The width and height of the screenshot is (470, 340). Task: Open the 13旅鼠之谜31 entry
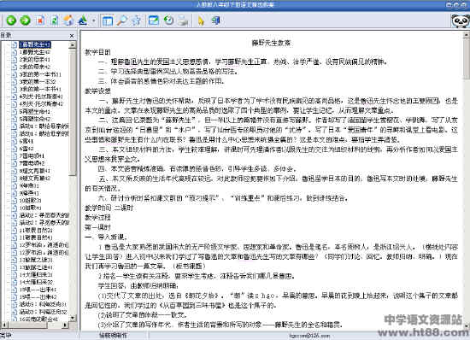(x=36, y=260)
